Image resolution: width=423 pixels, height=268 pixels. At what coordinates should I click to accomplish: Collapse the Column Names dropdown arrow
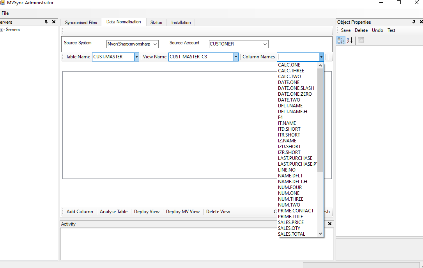[x=321, y=57]
